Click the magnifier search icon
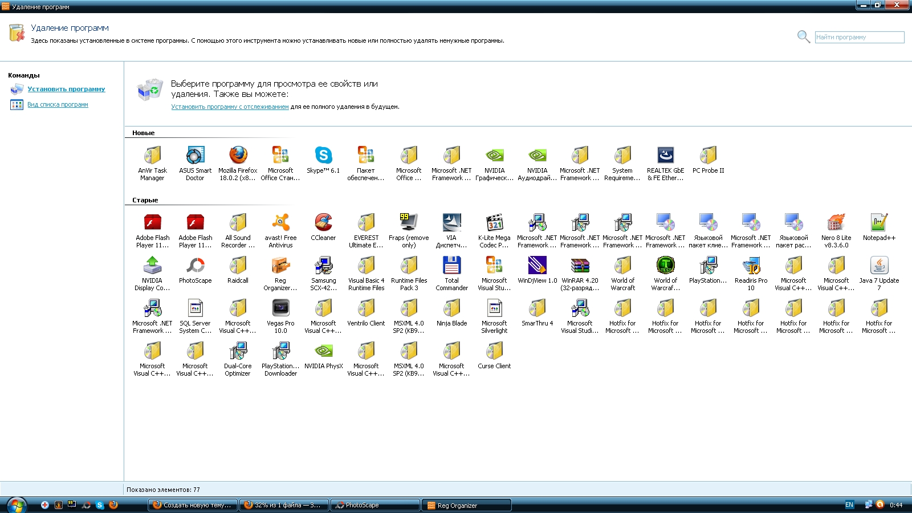The height and width of the screenshot is (513, 912). tap(803, 37)
